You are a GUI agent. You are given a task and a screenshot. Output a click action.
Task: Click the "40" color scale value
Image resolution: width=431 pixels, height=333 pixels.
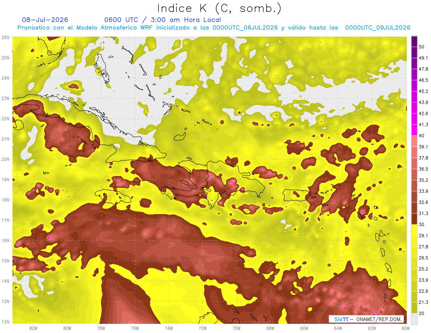(x=422, y=135)
